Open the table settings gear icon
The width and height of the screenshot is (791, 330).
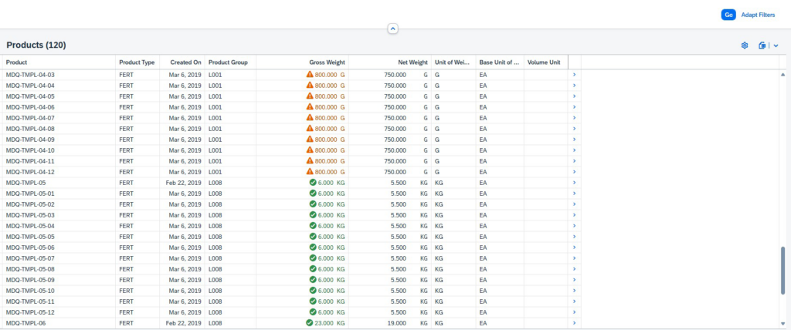745,45
